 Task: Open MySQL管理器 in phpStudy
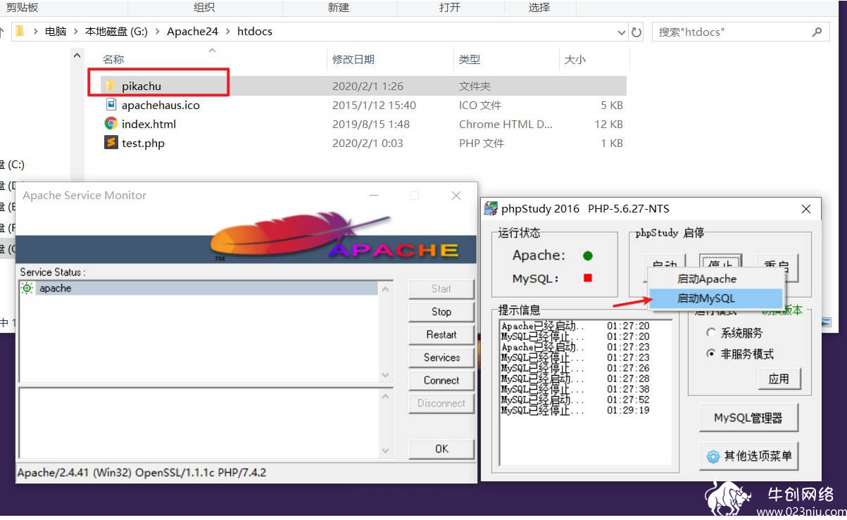coord(748,418)
